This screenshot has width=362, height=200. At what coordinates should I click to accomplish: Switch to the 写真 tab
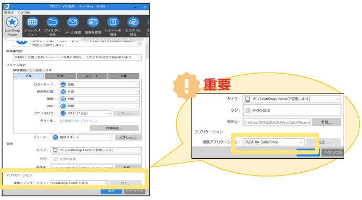[x=124, y=76]
